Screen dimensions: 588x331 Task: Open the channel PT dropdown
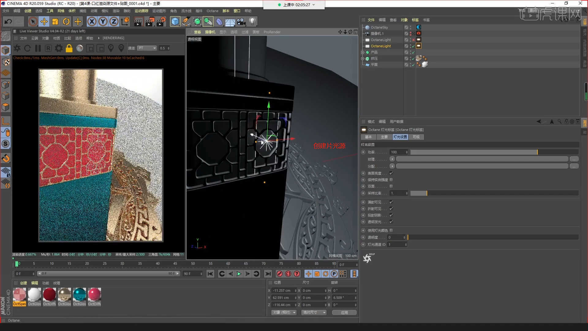[147, 48]
